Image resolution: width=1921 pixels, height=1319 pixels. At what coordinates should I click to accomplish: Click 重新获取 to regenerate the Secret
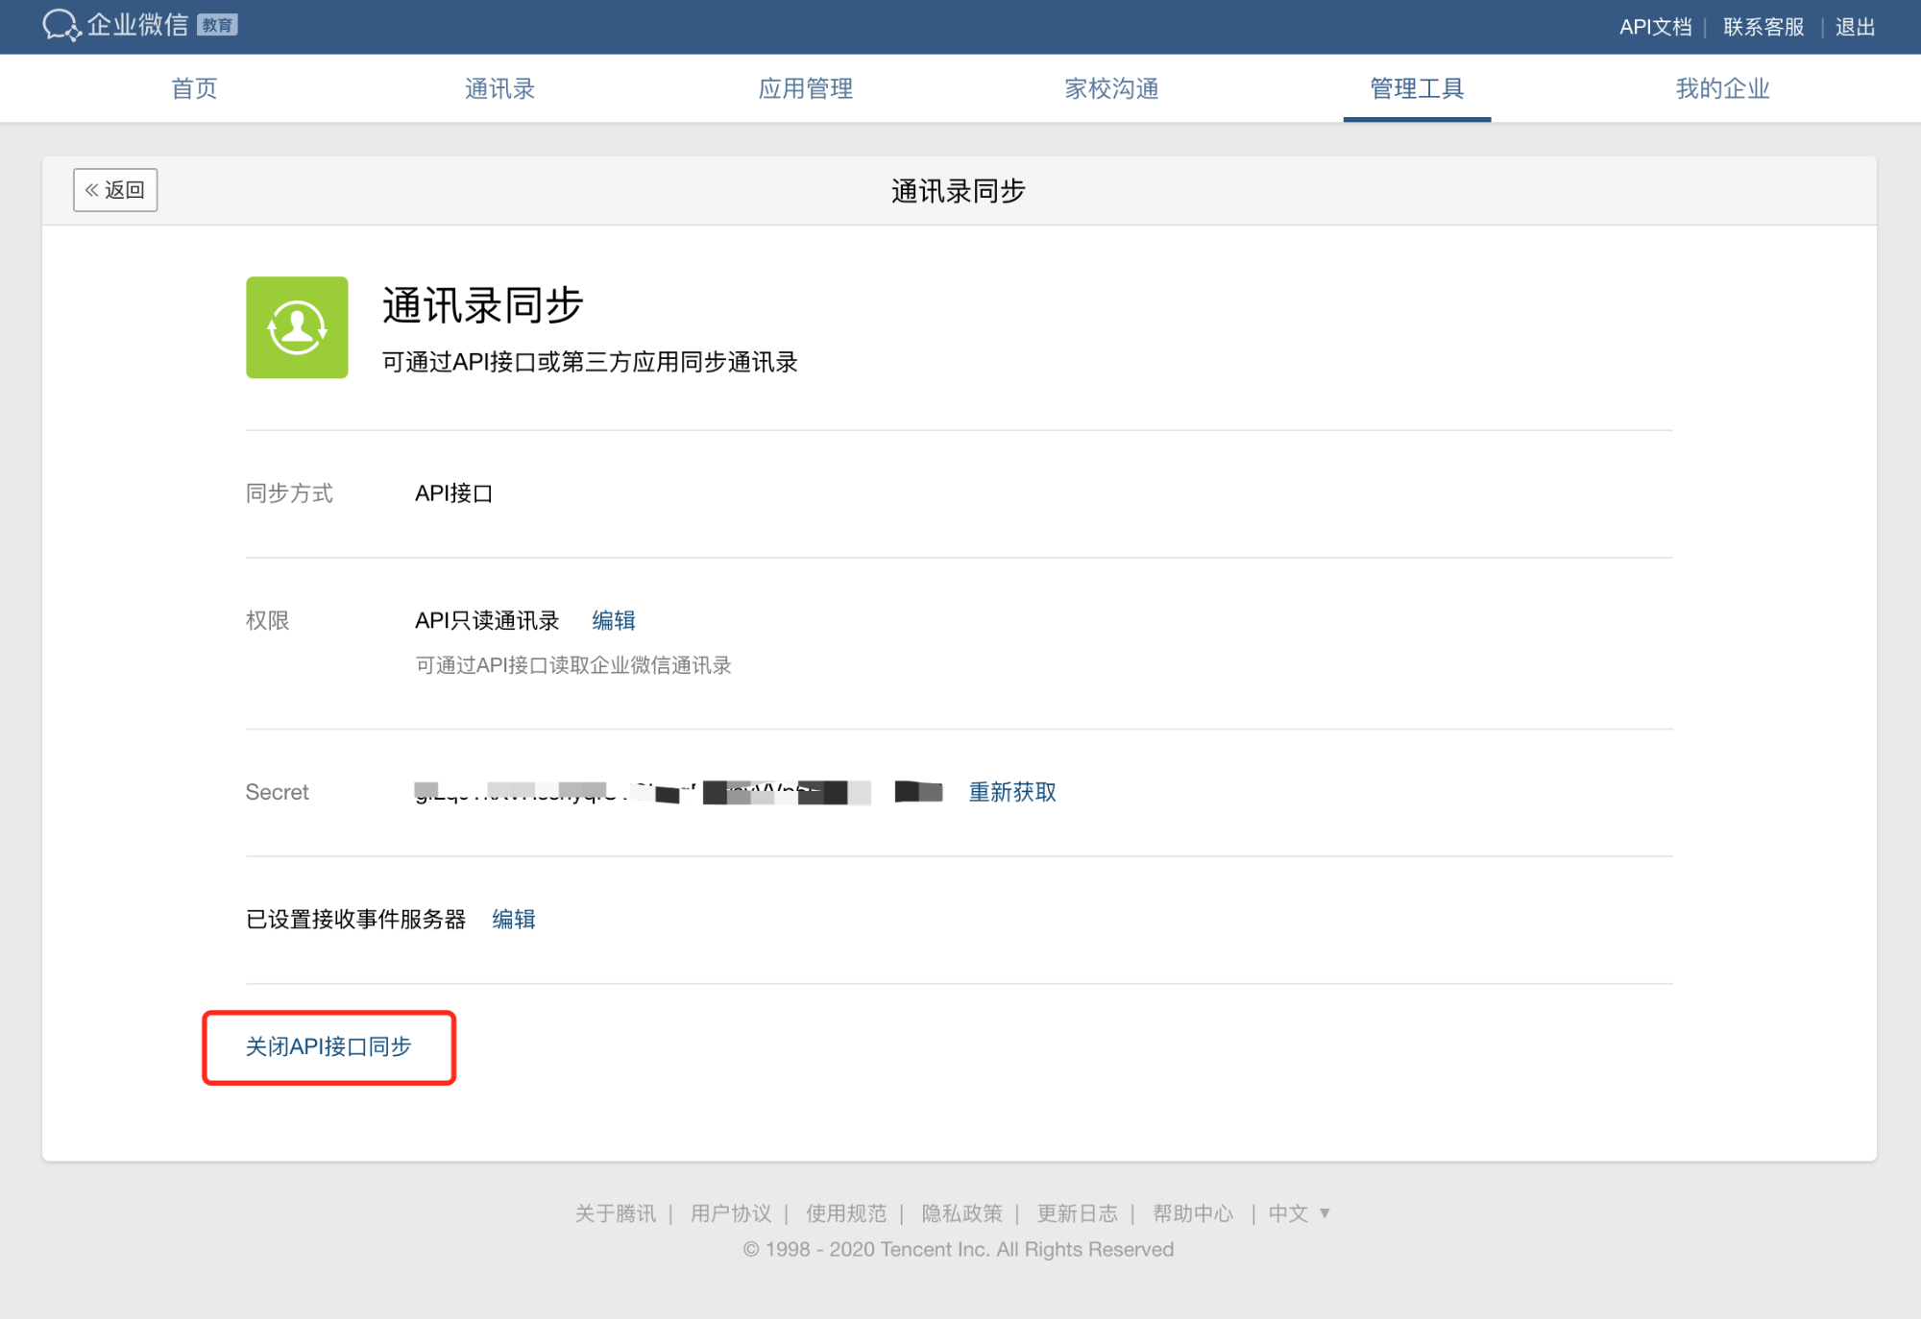(1011, 792)
